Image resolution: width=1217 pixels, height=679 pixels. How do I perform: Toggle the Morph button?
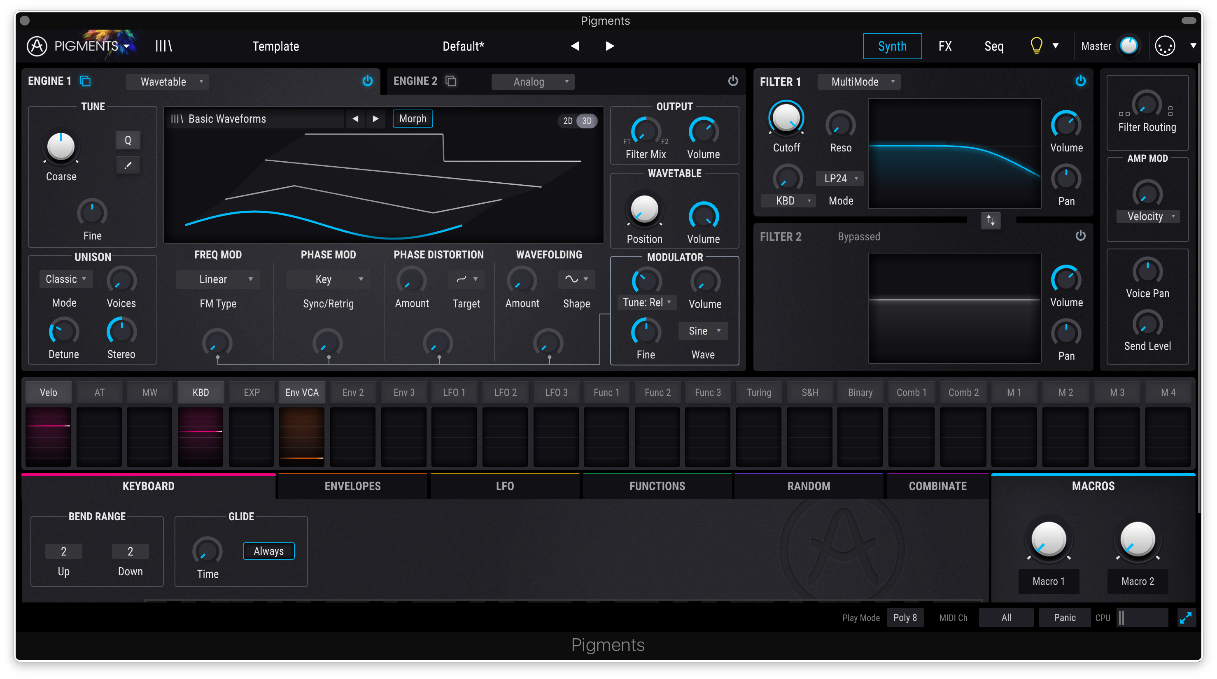(x=413, y=119)
